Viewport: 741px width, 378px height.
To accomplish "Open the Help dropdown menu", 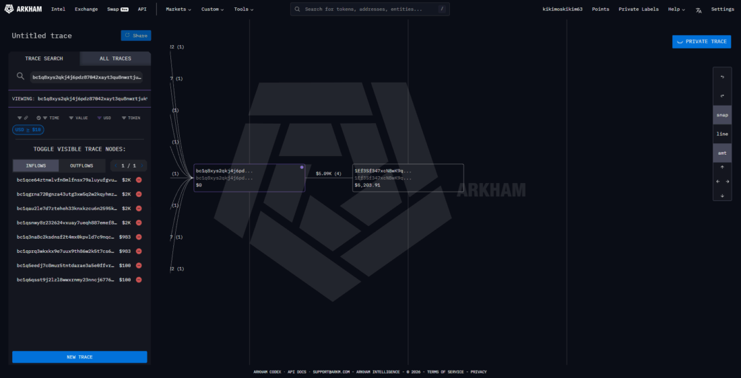I will (x=676, y=9).
